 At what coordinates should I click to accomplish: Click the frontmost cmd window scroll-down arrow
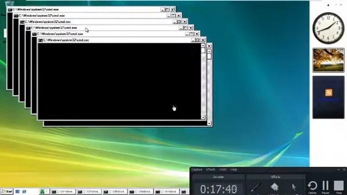coord(203,118)
